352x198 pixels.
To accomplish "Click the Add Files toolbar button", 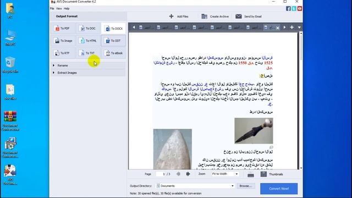I will pyautogui.click(x=179, y=16).
